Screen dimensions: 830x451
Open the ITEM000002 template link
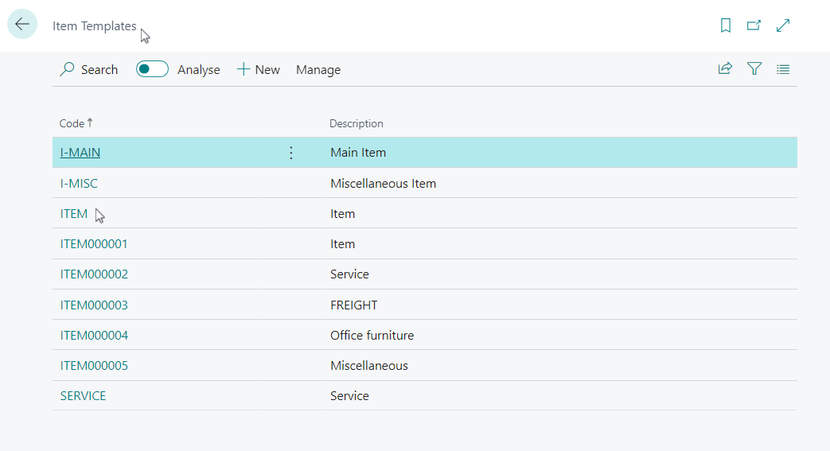coord(94,274)
